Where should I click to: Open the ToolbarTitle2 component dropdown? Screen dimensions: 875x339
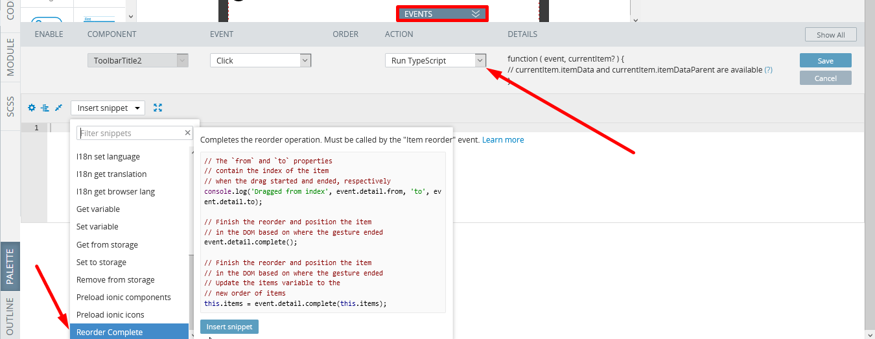[138, 60]
